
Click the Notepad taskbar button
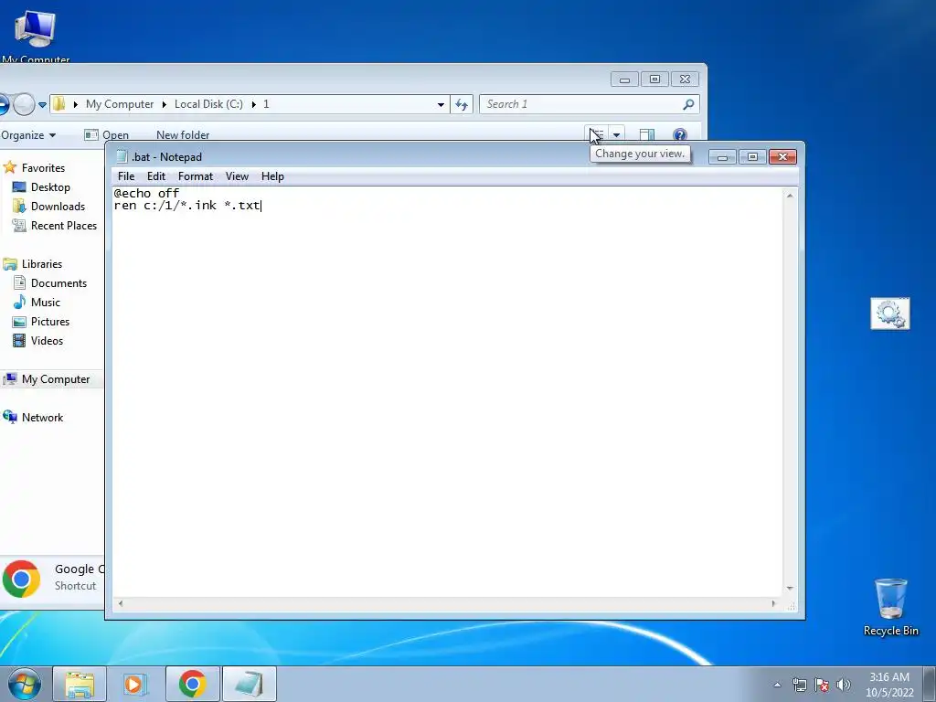tap(249, 684)
